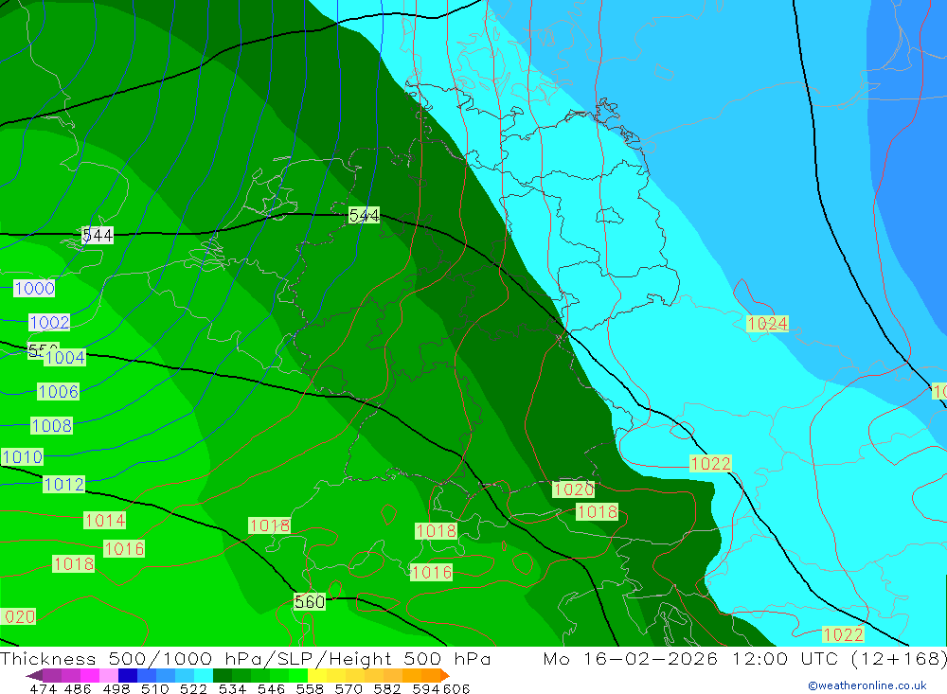The width and height of the screenshot is (947, 694).
Task: Click the 474 legend value
Action: point(43,688)
